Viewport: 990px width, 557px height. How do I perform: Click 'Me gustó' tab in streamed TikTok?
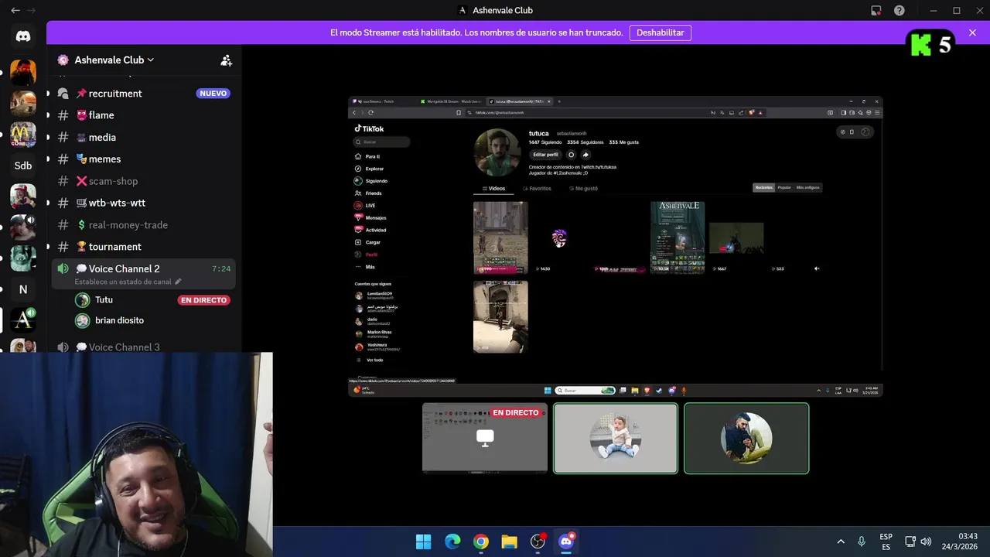click(584, 188)
